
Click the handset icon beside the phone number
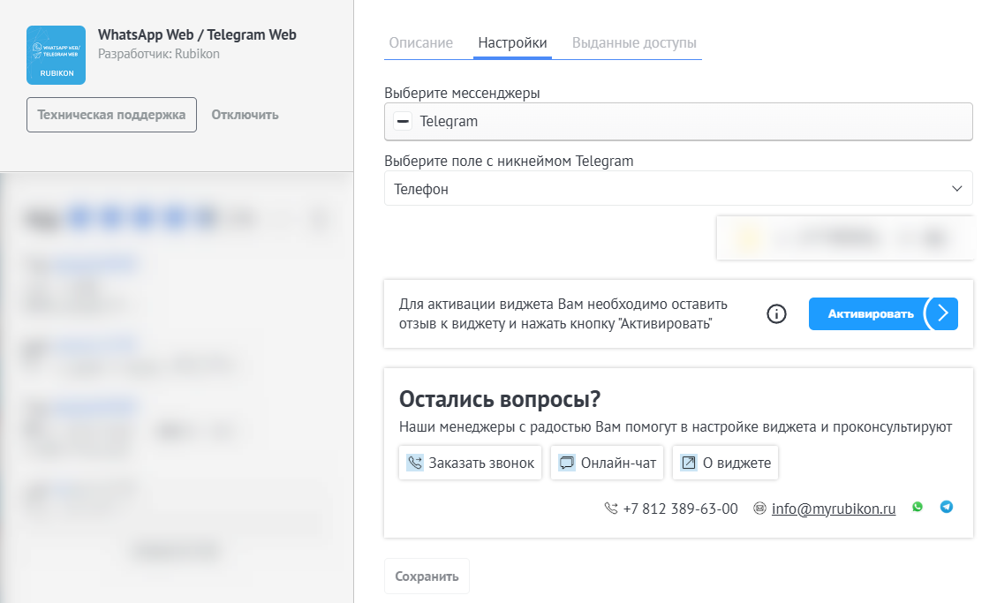coord(611,509)
